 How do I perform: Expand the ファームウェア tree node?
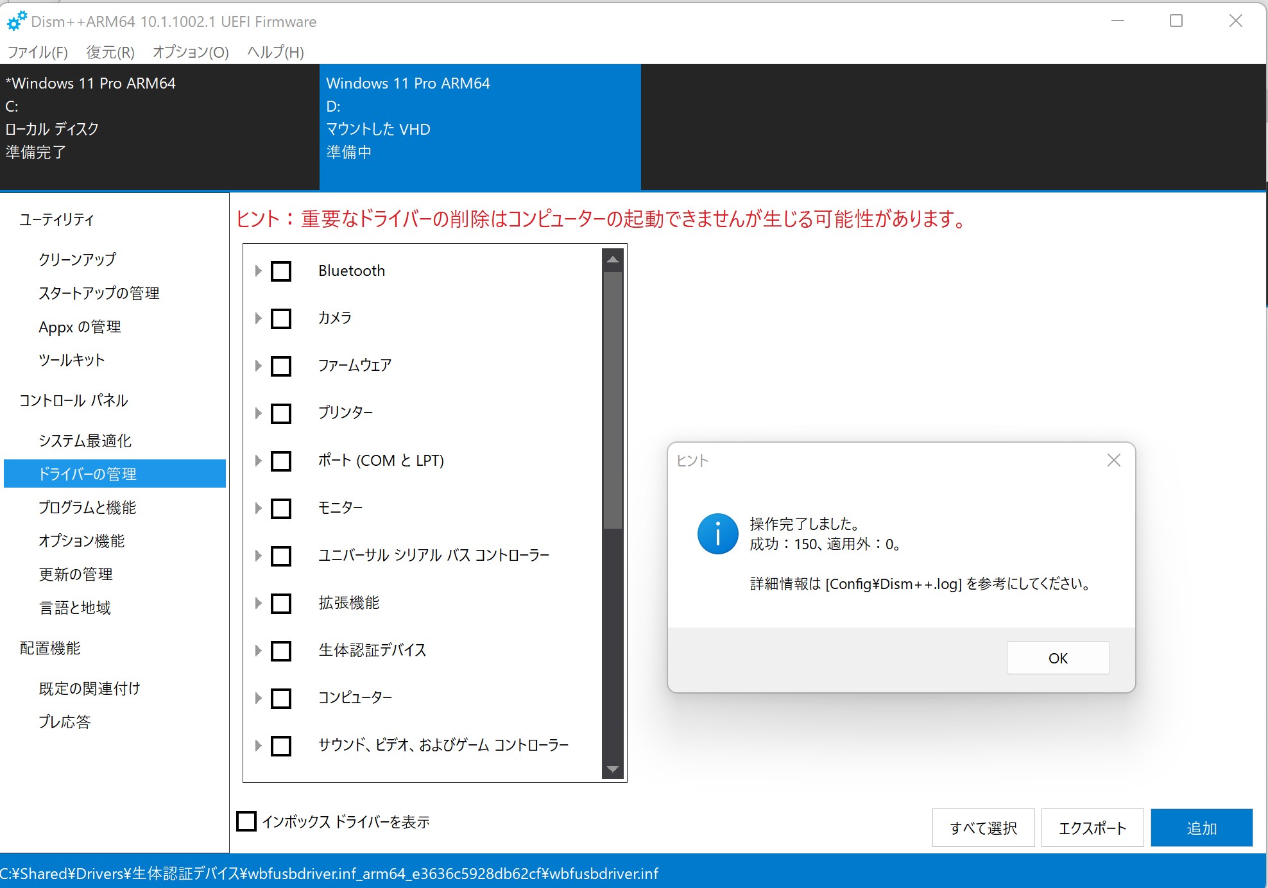point(258,366)
